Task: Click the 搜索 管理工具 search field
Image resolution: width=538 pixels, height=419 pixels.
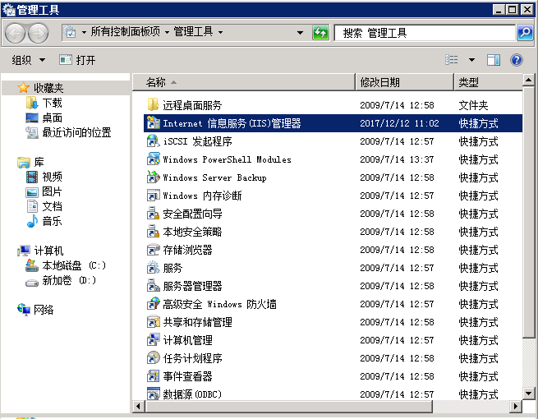Action: 425,33
